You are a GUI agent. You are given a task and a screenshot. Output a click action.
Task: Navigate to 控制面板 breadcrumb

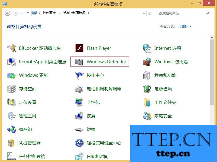[x=49, y=13]
